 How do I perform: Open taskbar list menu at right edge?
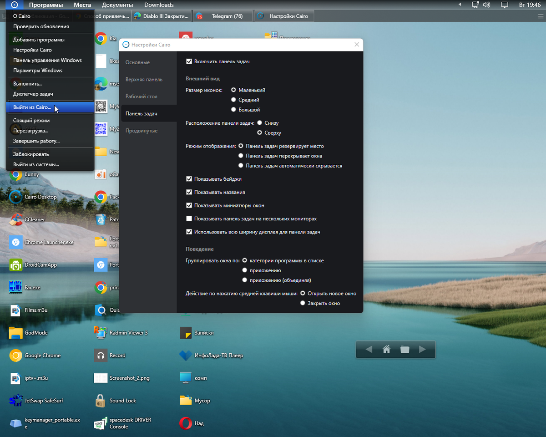pos(540,16)
